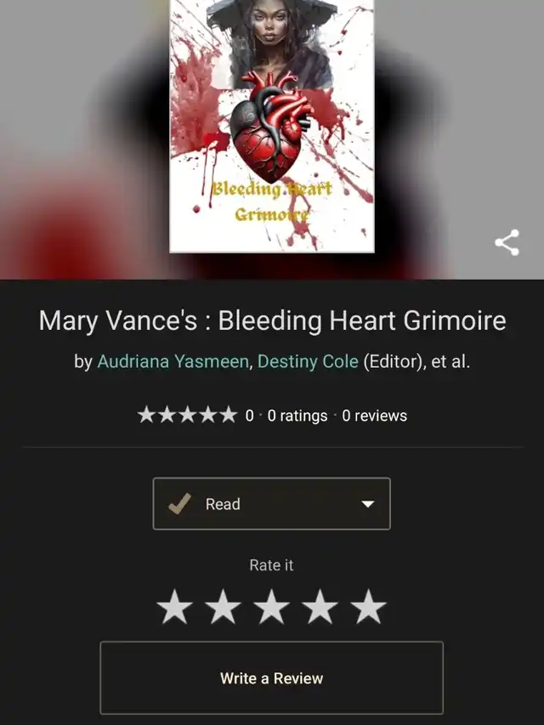Open the 0 ratings details
The image size is (544, 725).
tap(297, 416)
